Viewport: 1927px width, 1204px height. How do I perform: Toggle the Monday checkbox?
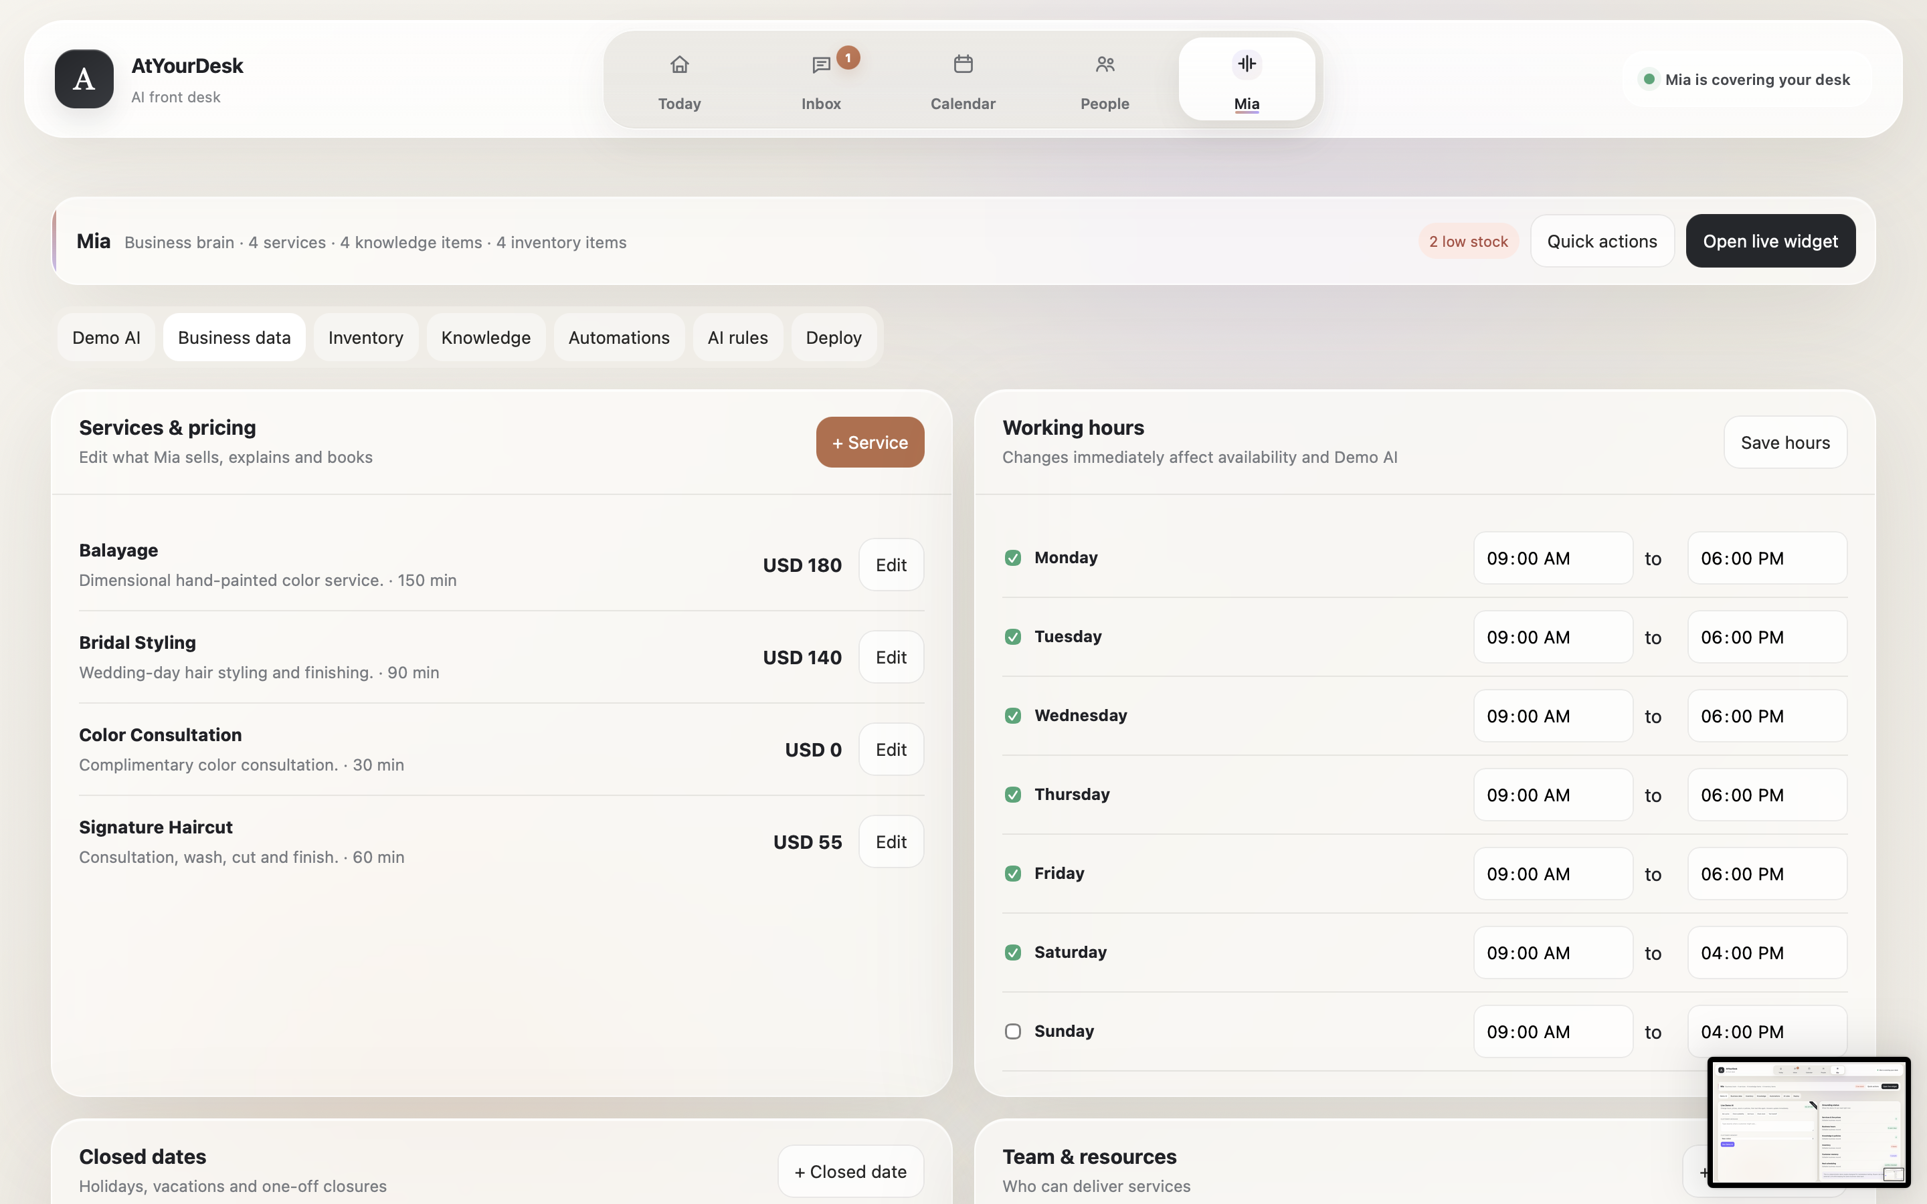[x=1012, y=557]
